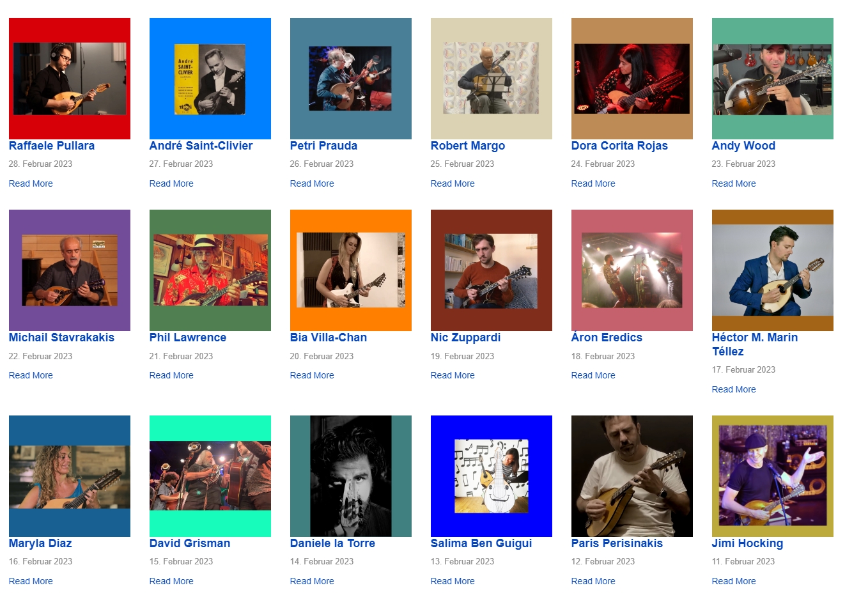The height and width of the screenshot is (597, 845).
Task: Open Nic Zuppardi's thumbnail image
Action: pos(492,270)
